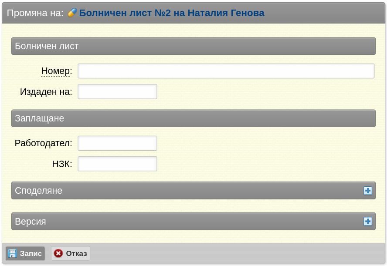This screenshot has height=266, width=387.
Task: Focus the Издаден на date field
Action: (118, 92)
